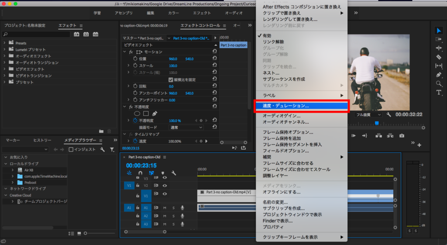Image resolution: width=447 pixels, height=245 pixels.
Task: Show more workspaces via overflow chevrons
Action: 356,13
